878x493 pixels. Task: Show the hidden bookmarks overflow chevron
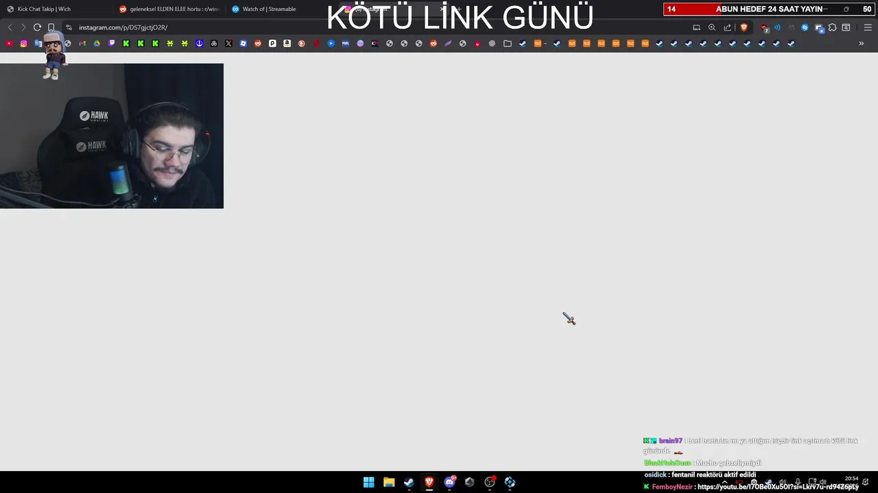point(862,44)
